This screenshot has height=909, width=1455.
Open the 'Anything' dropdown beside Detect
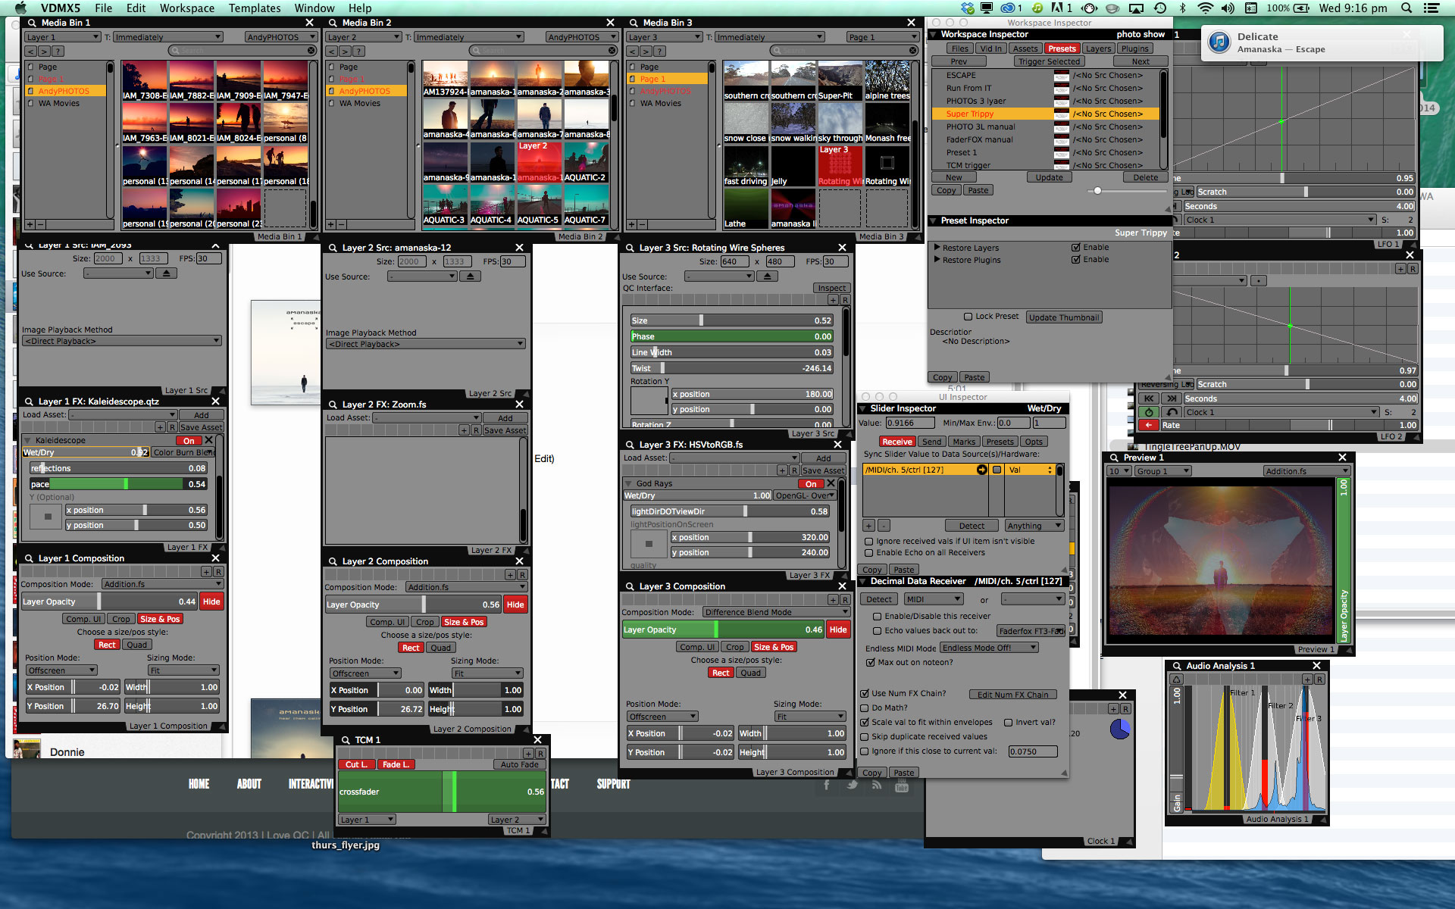(1034, 526)
